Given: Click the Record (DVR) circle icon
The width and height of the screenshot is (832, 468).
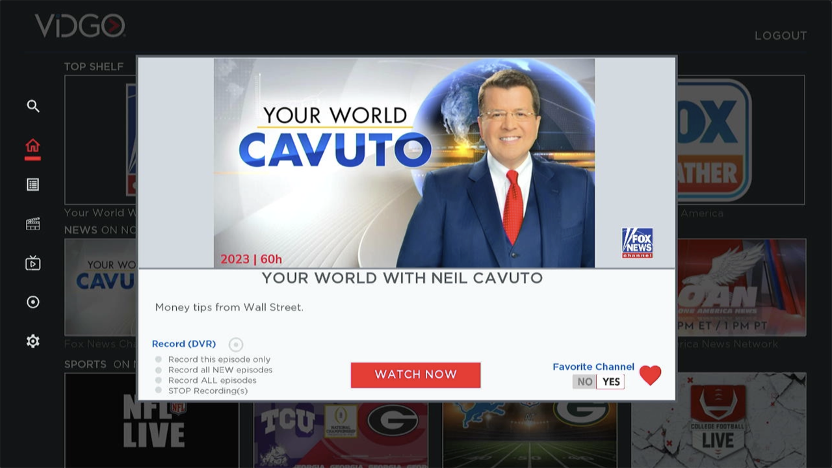Looking at the screenshot, I should point(236,344).
